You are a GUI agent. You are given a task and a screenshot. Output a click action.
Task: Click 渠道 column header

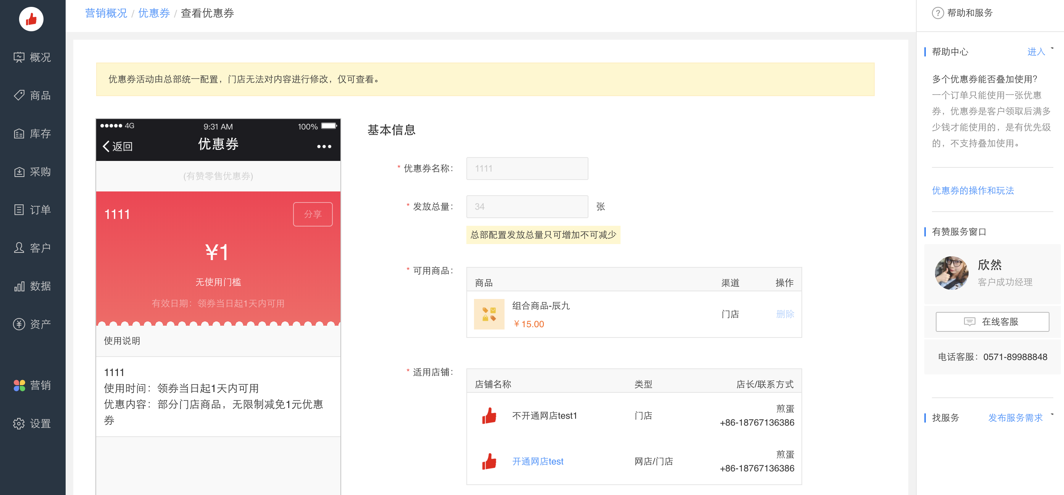730,283
